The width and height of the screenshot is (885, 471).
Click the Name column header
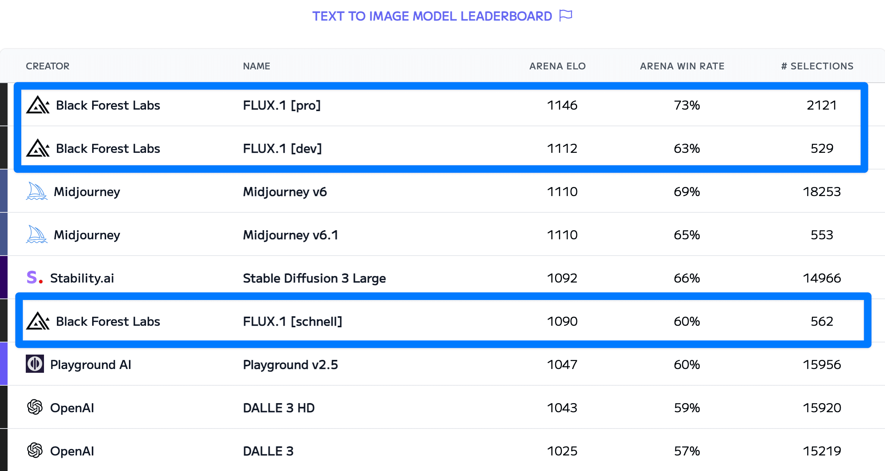coord(256,66)
